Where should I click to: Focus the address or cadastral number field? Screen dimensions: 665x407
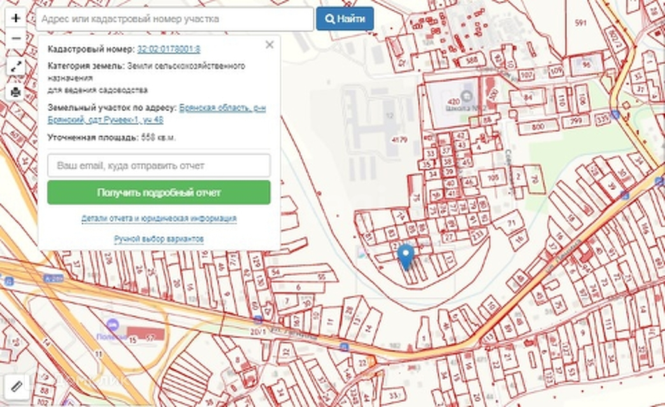coord(175,19)
